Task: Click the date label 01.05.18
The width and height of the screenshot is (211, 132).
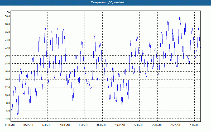Action: click(10, 125)
